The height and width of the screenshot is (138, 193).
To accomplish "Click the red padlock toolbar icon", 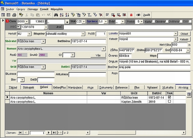I will coord(131,15).
